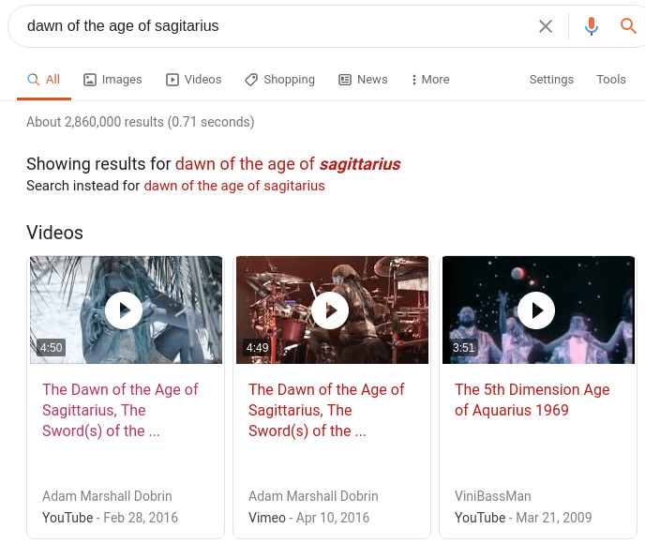645x544 pixels.
Task: Click 'YouTube - Mar 21, 2009' source text
Action: pos(523,517)
